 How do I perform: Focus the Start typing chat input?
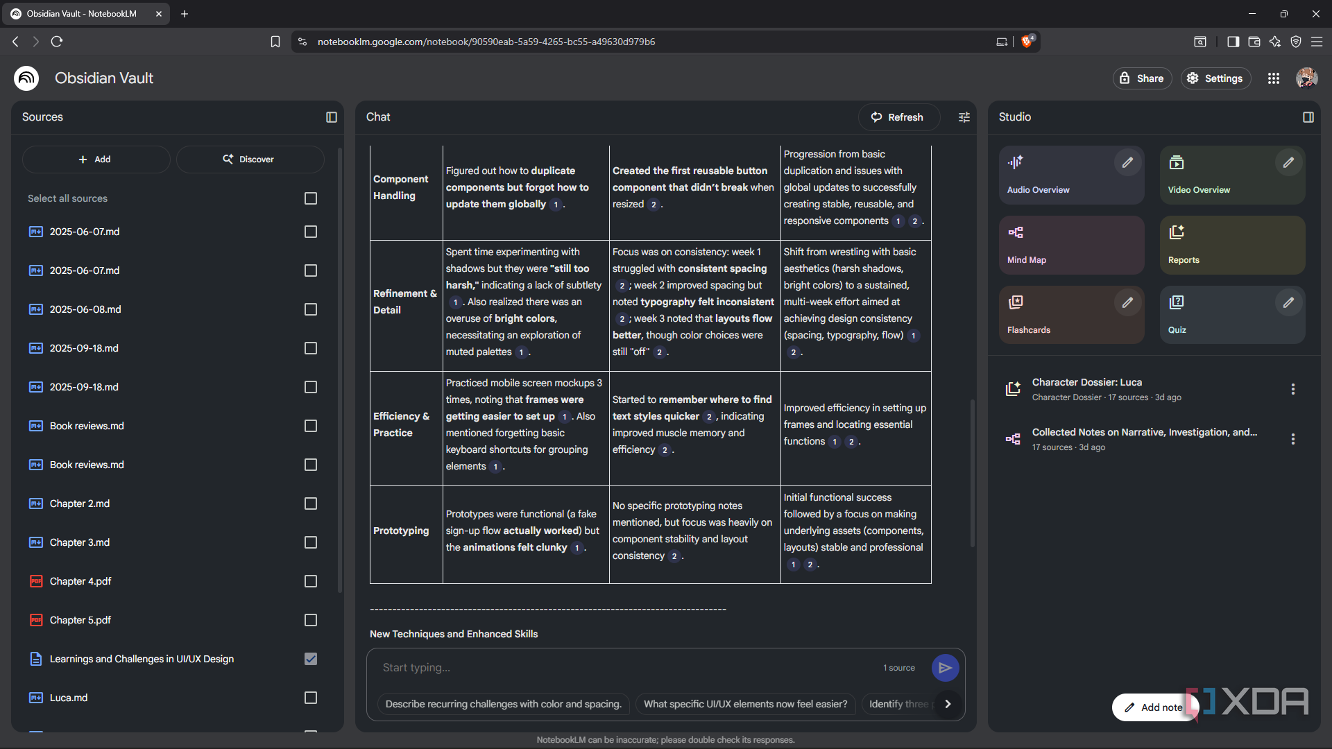click(x=624, y=668)
